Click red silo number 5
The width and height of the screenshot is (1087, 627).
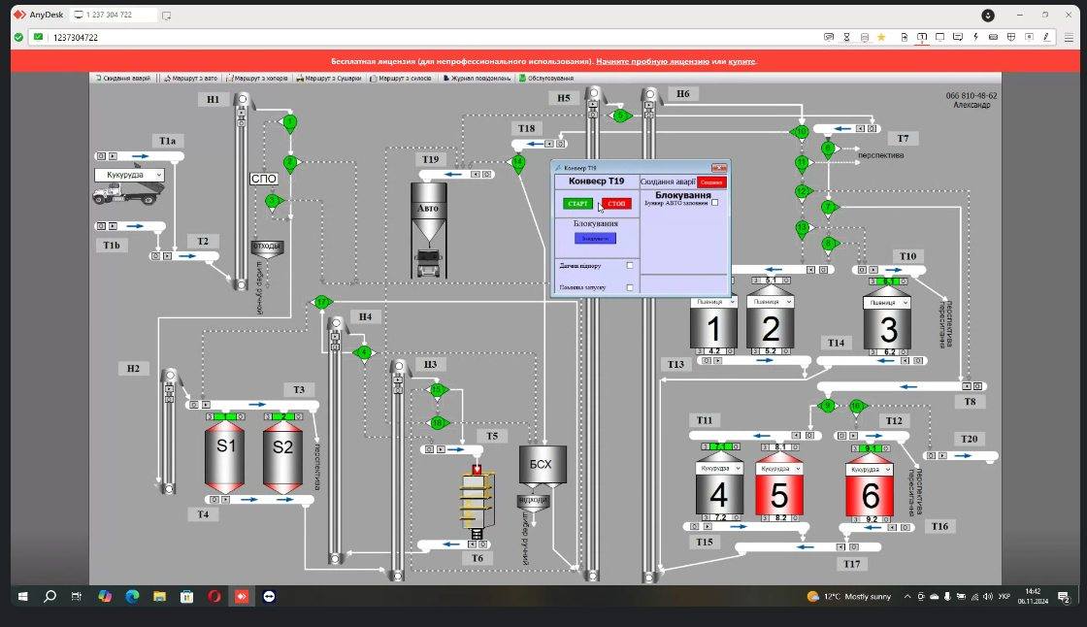point(779,495)
